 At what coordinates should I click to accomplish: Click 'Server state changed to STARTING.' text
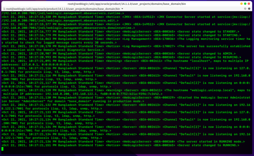pyautogui.click(x=209, y=35)
